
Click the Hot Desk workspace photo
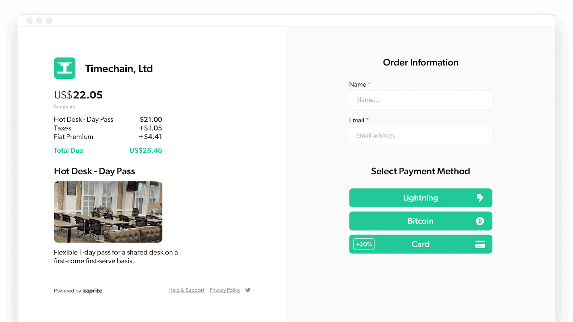[x=107, y=212]
